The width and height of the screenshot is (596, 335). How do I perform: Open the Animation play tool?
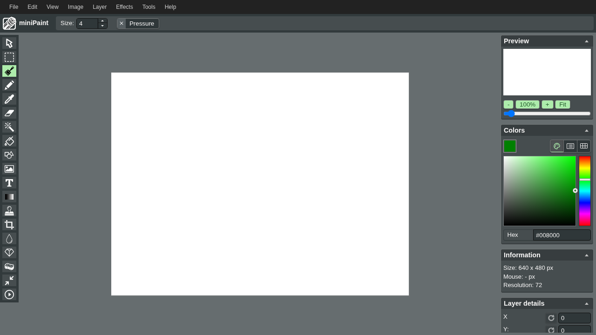(x=9, y=295)
